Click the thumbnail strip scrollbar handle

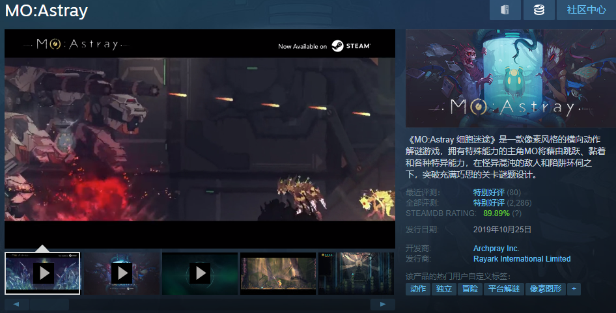pyautogui.click(x=49, y=304)
